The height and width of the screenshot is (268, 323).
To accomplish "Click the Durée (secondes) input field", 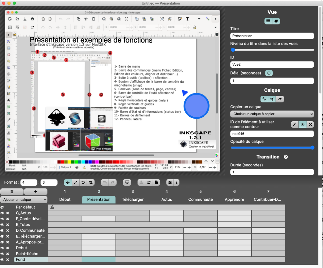I will point(272,172).
